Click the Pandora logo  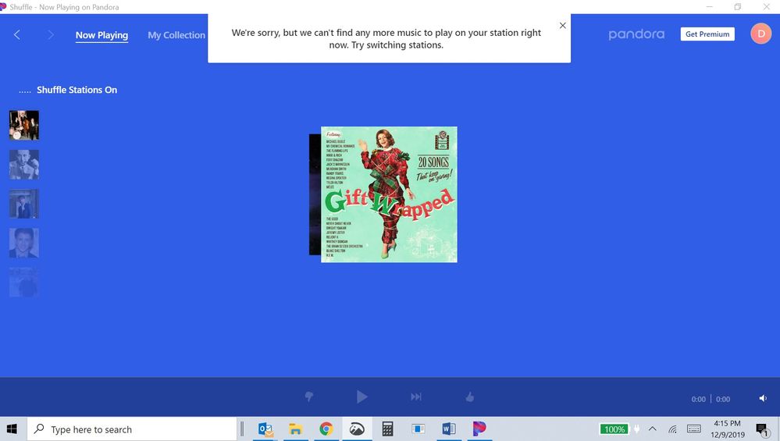click(636, 34)
